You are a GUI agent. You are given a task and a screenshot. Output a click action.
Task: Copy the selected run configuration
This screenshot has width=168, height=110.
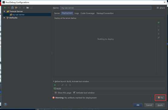point(12,8)
